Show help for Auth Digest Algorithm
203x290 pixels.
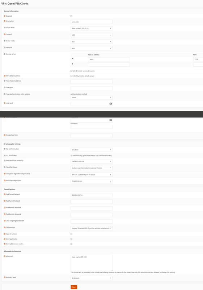pyautogui.click(x=5, y=180)
